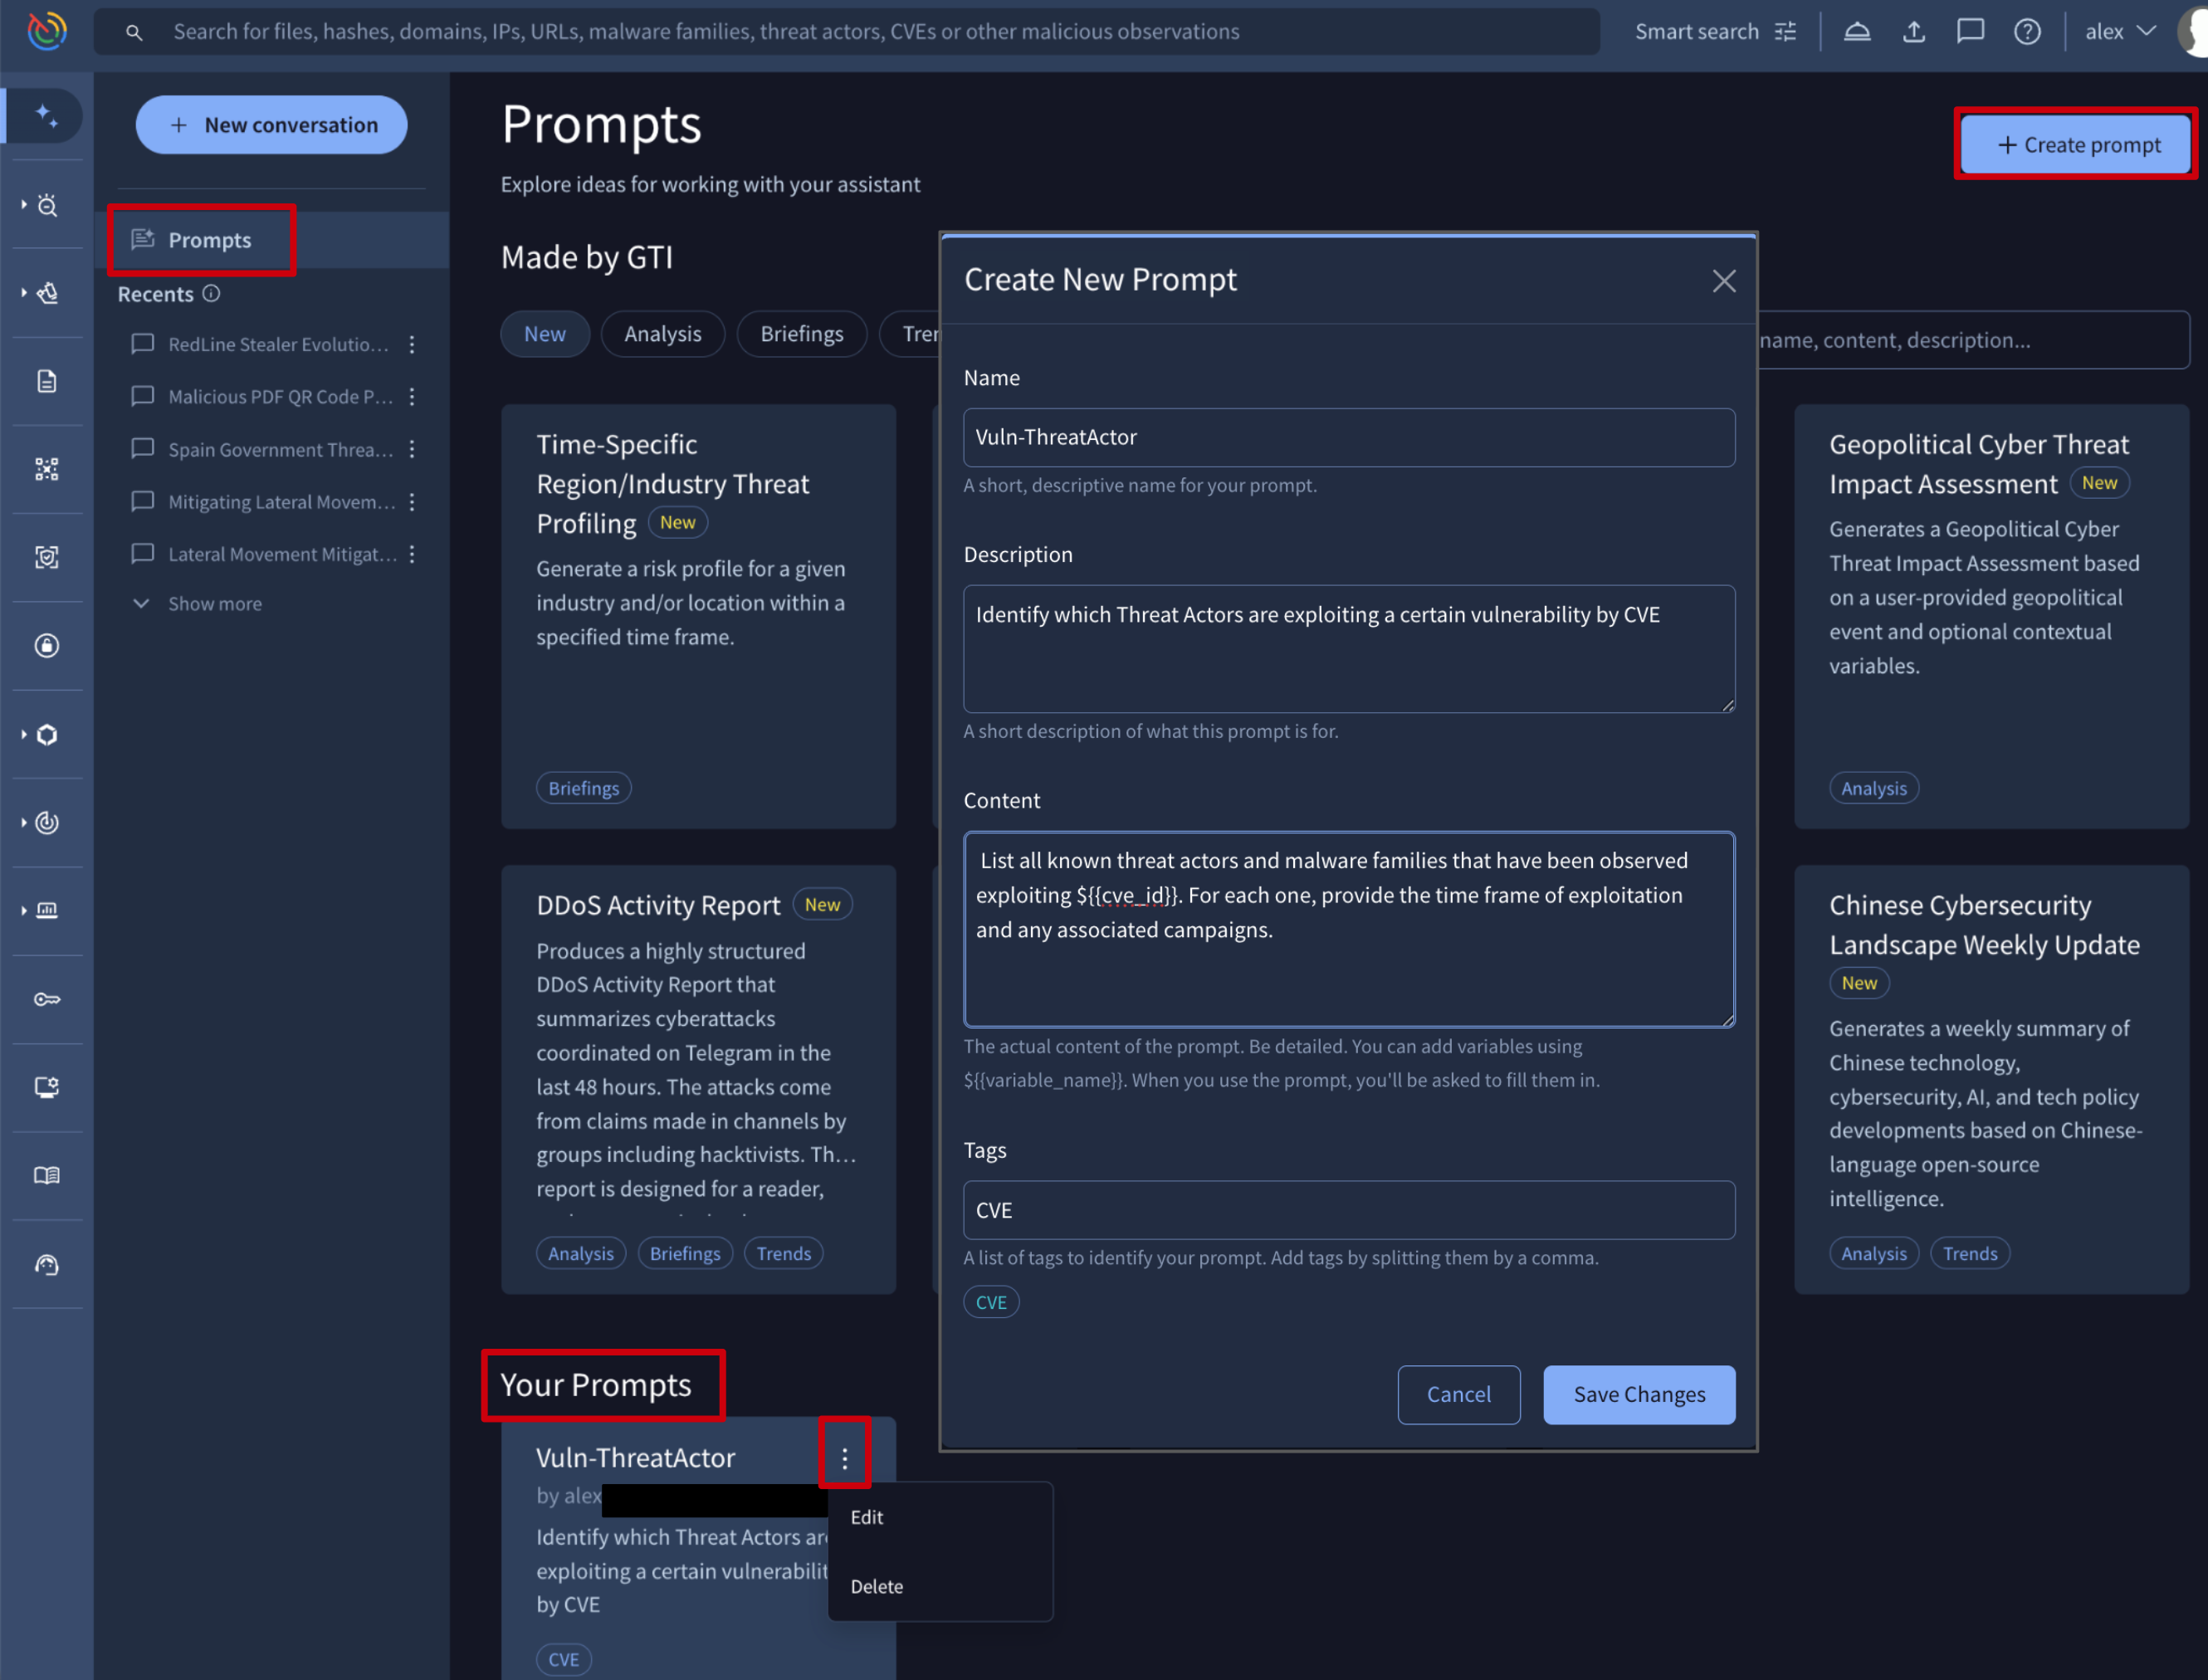Expand Show more recent conversations
This screenshot has width=2208, height=1680.
point(214,604)
